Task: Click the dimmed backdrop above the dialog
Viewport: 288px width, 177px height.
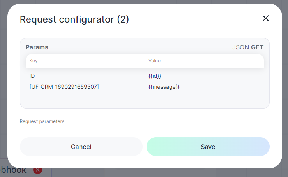Action: click(x=144, y=2)
